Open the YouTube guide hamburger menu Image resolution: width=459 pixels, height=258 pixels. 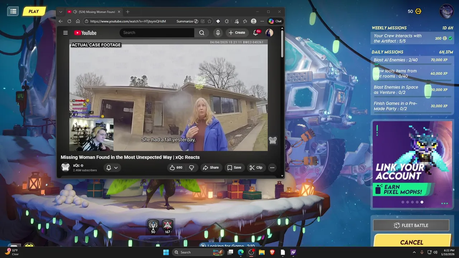(x=65, y=33)
